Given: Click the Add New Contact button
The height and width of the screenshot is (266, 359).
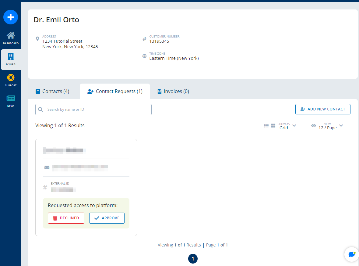Looking at the screenshot, I should click(322, 109).
